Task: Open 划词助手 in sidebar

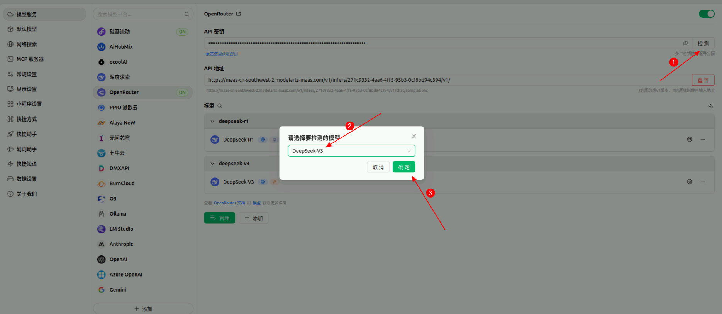Action: coord(45,149)
